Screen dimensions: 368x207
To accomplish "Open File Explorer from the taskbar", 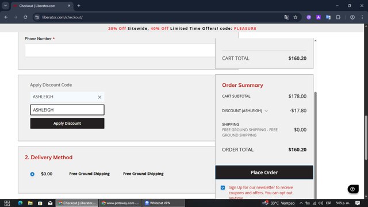I will (x=30, y=203).
